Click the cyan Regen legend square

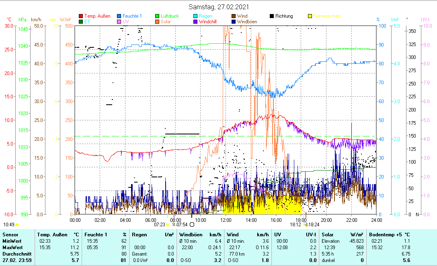[196, 16]
